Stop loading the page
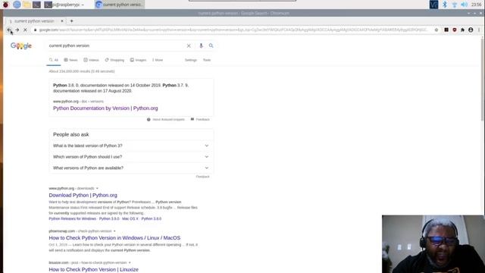 tap(25, 30)
